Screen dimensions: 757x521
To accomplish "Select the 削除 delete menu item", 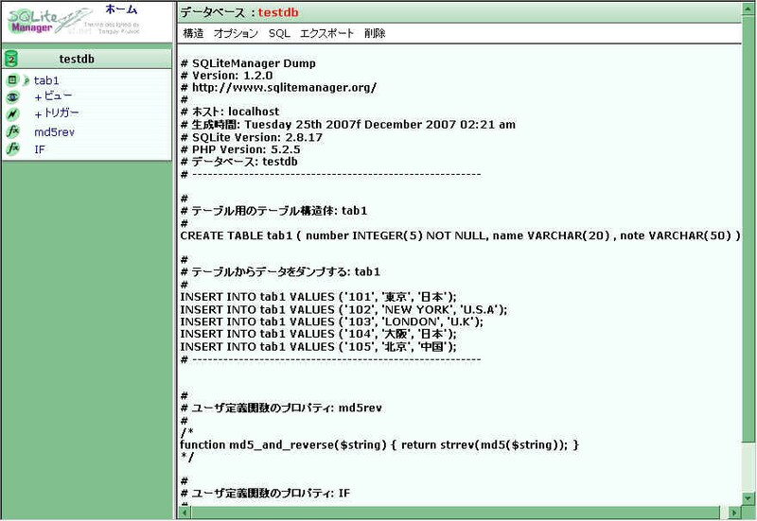I will (375, 33).
